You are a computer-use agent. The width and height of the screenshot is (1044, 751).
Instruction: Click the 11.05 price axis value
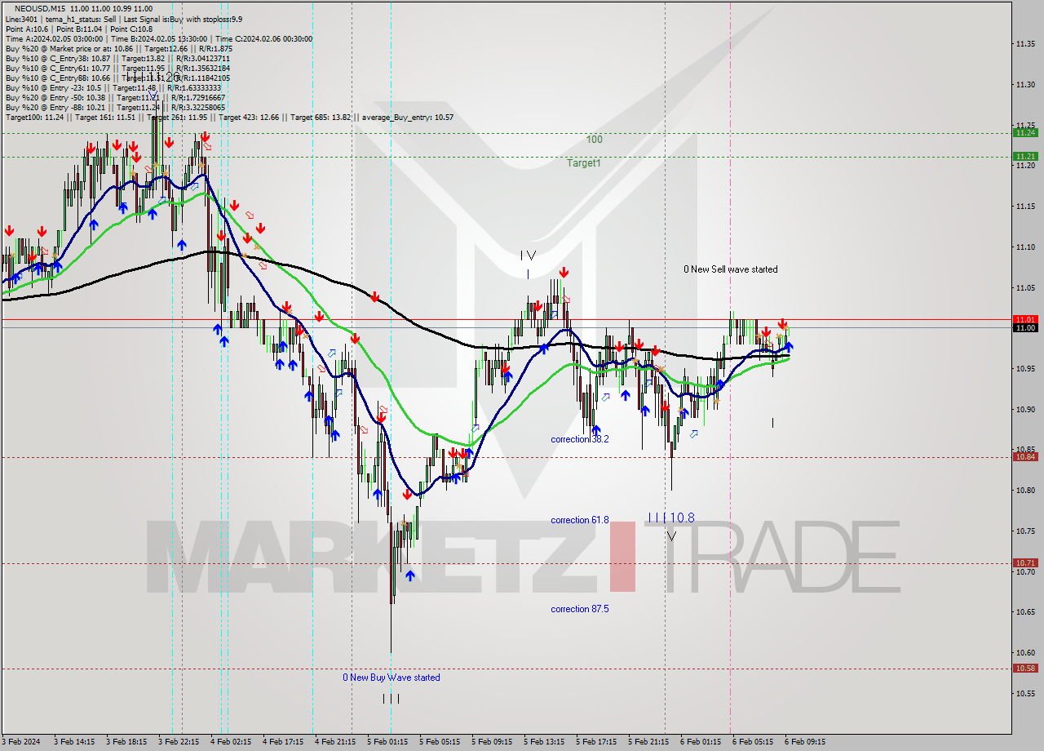tap(1025, 287)
